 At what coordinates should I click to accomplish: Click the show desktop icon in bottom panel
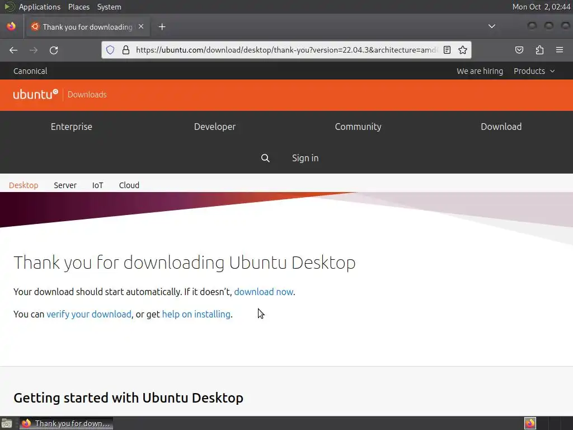click(7, 423)
